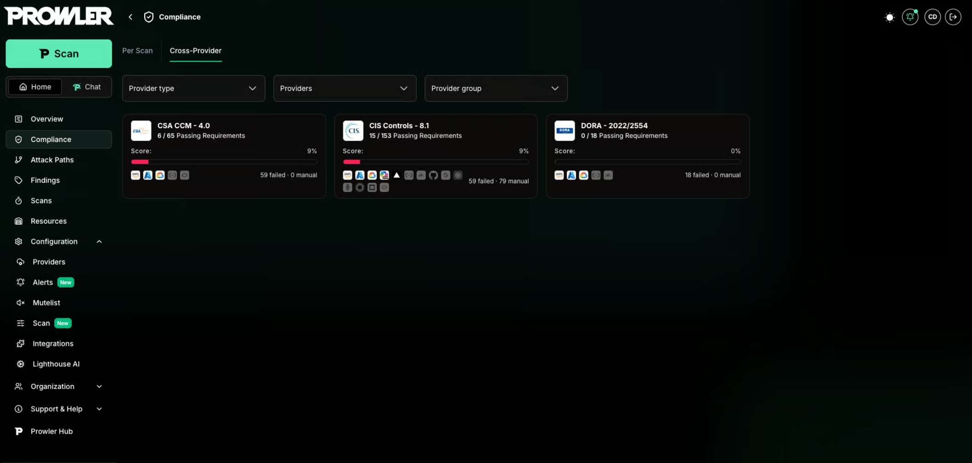Open Scan settings under Configuration
This screenshot has height=463, width=972.
[x=59, y=323]
